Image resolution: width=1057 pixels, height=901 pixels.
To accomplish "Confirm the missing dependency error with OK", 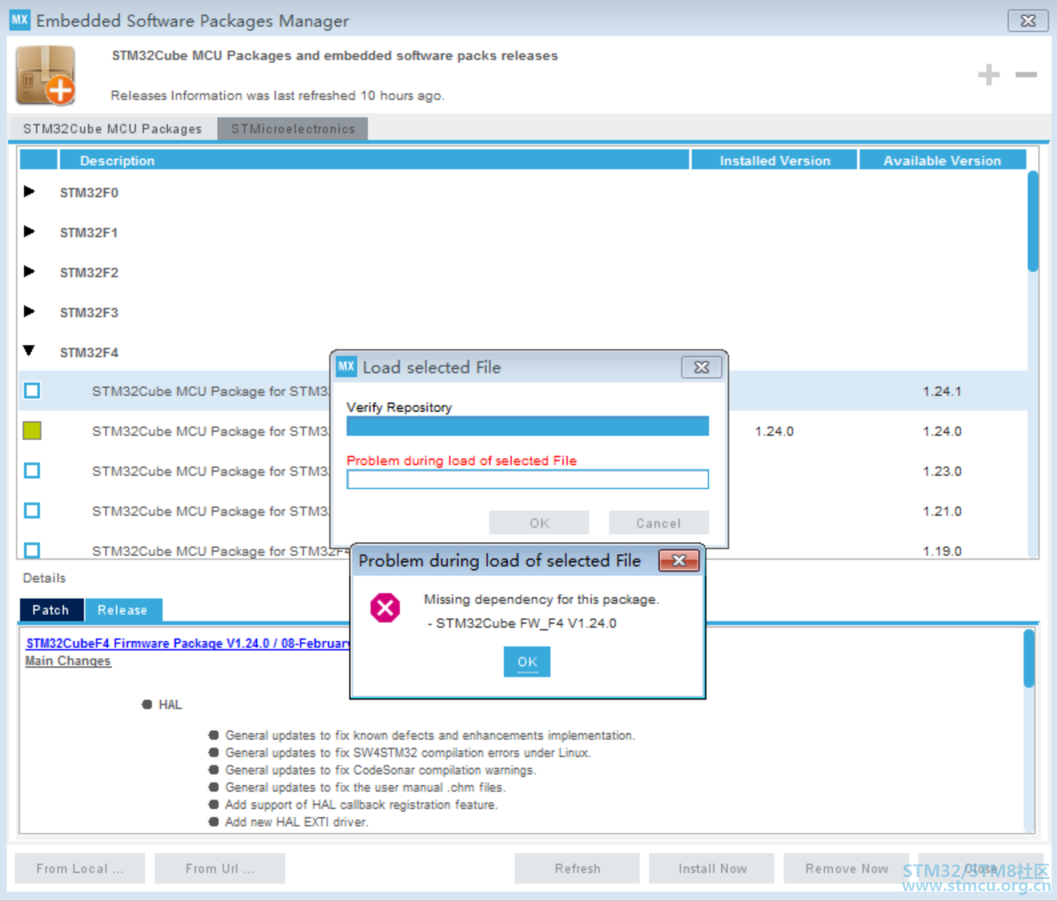I will click(527, 662).
